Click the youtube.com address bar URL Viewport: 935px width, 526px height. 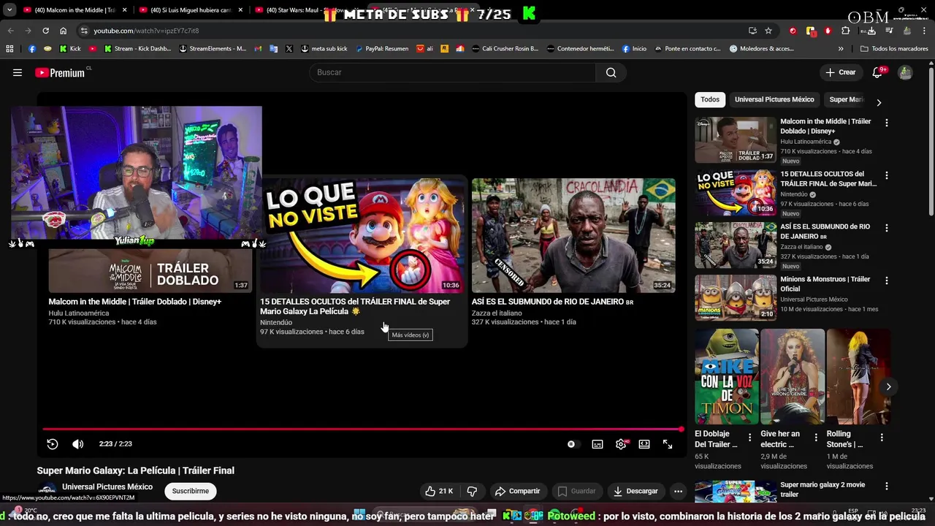click(x=146, y=31)
